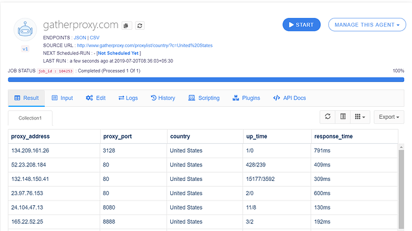This screenshot has height=231, width=412.
Task: Click response time 409ms
Action: (322, 165)
